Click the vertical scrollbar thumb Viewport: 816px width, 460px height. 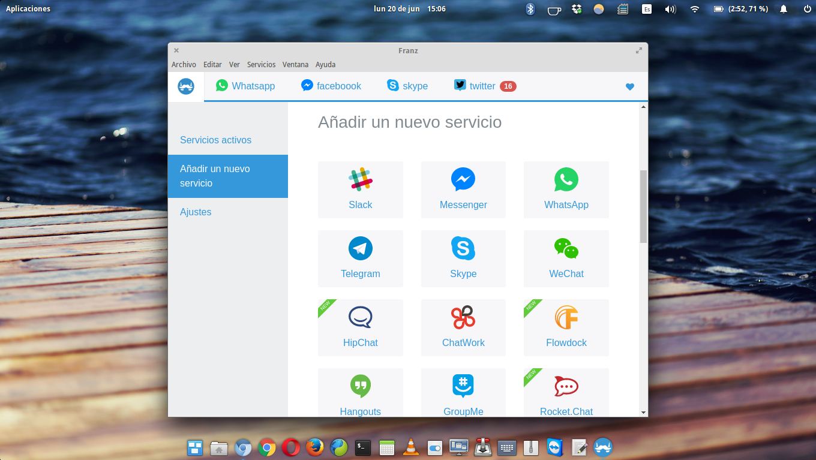click(x=644, y=206)
